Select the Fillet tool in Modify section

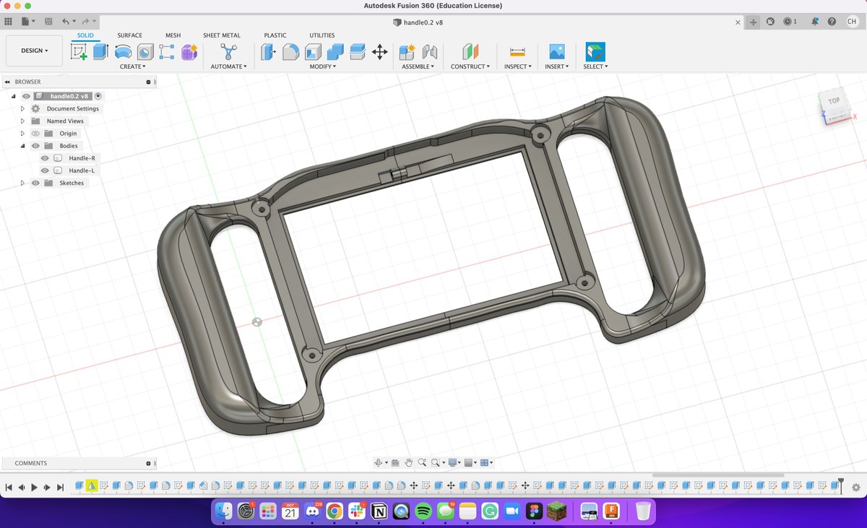click(x=289, y=50)
